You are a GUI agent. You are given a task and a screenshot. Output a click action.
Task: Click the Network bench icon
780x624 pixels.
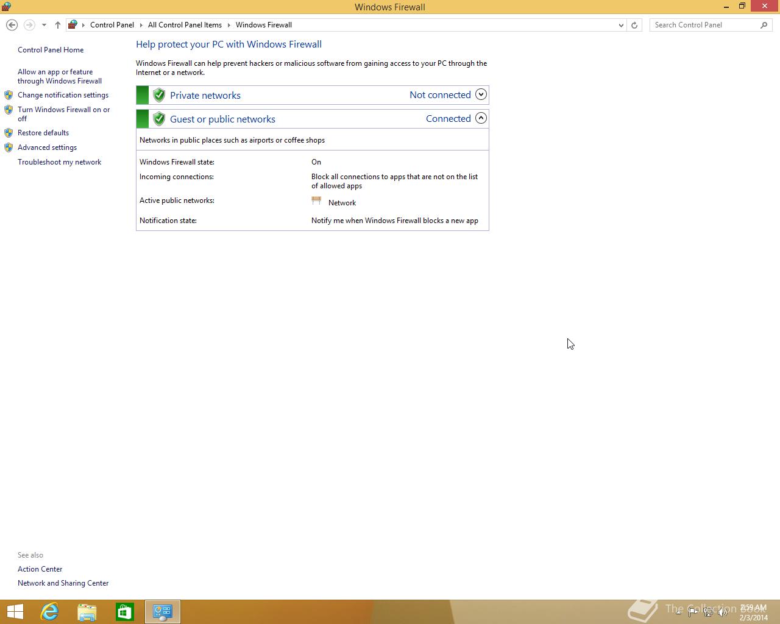pyautogui.click(x=316, y=200)
